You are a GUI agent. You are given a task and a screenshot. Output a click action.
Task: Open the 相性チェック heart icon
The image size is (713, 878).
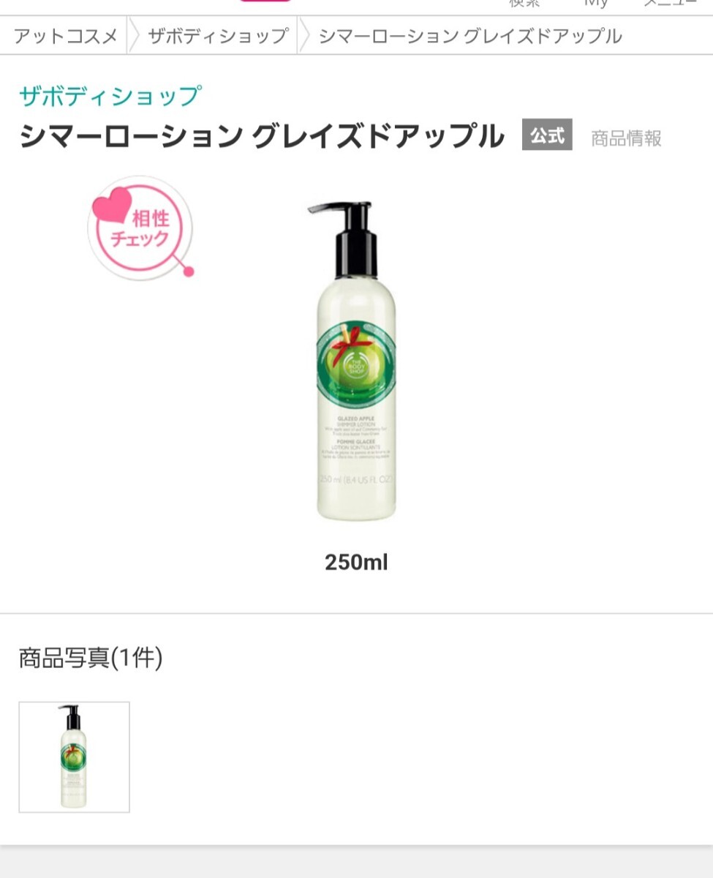pos(141,228)
